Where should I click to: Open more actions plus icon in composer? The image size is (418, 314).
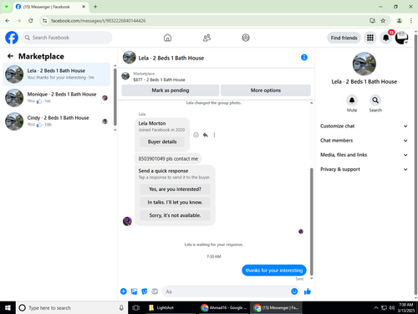(124, 291)
